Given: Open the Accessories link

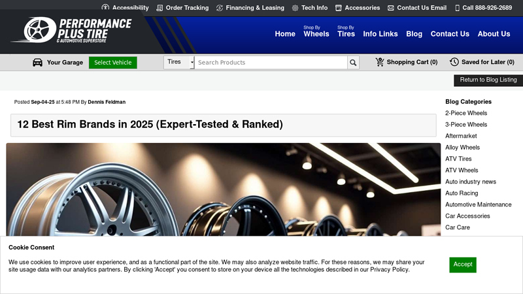Looking at the screenshot, I should pyautogui.click(x=362, y=8).
